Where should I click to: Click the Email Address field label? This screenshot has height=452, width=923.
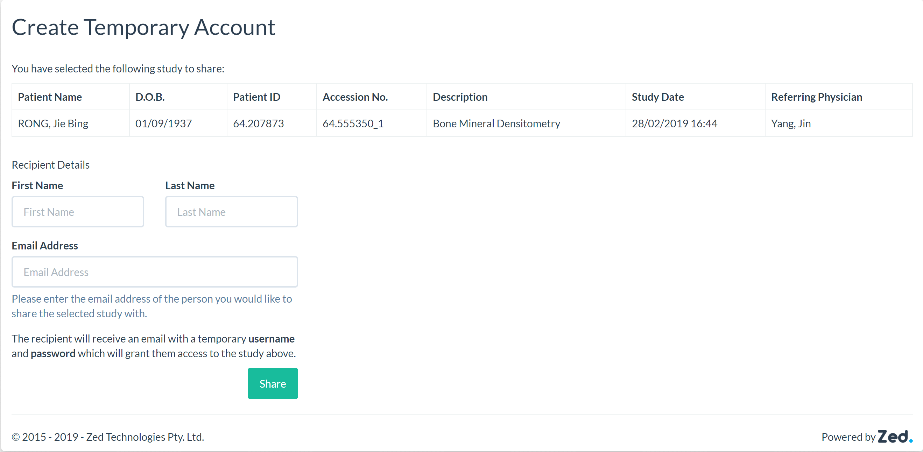click(44, 246)
